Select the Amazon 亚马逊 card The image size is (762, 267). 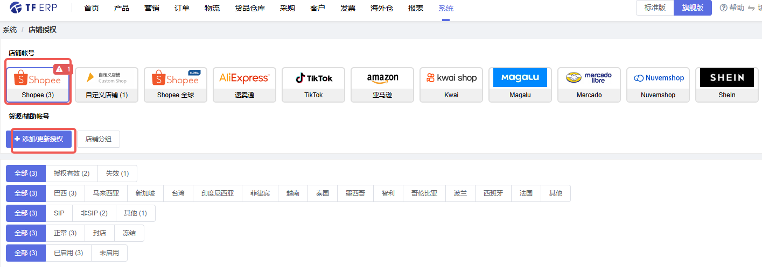tap(382, 84)
